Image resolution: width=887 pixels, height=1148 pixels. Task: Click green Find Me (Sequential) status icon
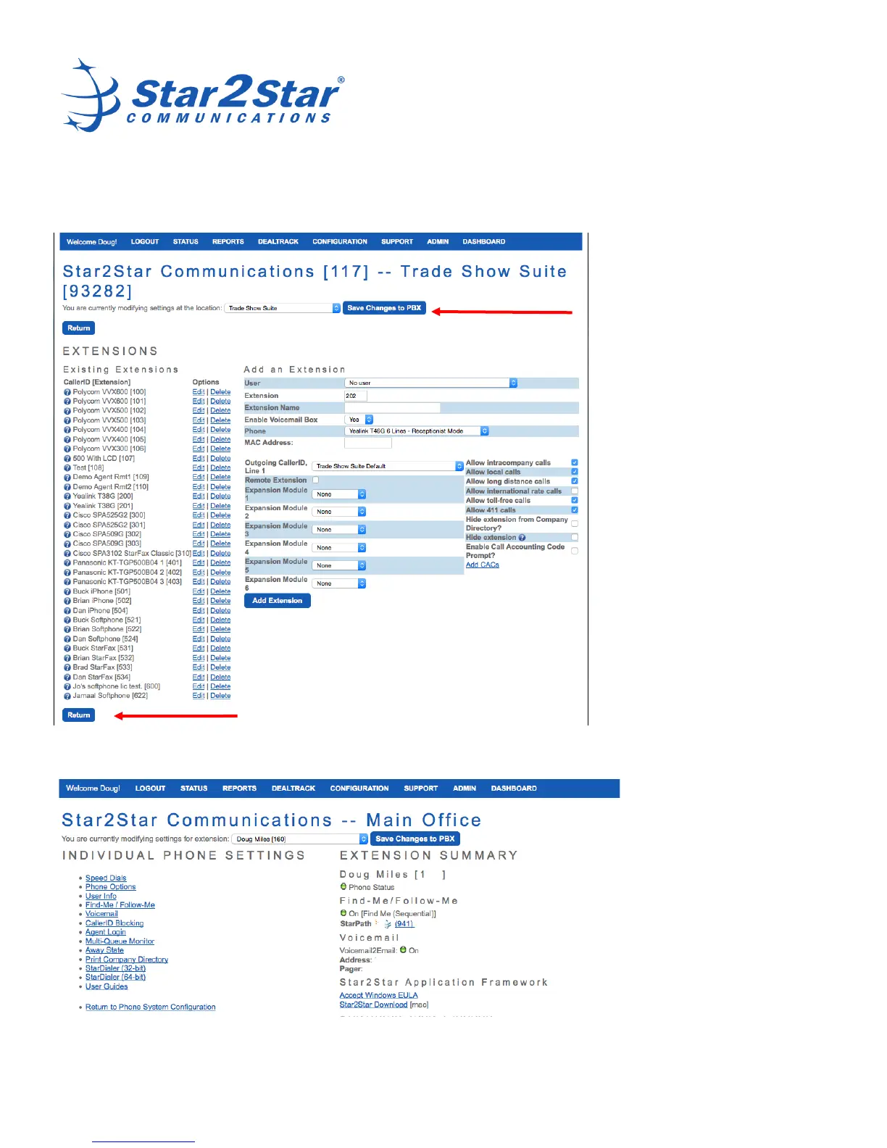point(343,913)
